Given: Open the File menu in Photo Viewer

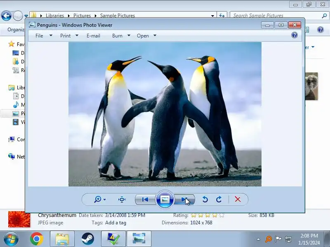Looking at the screenshot, I should point(39,36).
